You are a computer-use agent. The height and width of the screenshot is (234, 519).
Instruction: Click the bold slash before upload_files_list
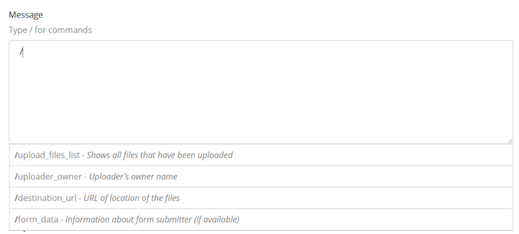click(x=16, y=155)
